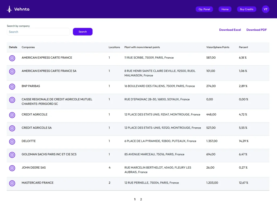Click percent value 14,29 %
The height and width of the screenshot is (206, 277).
[x=244, y=141]
